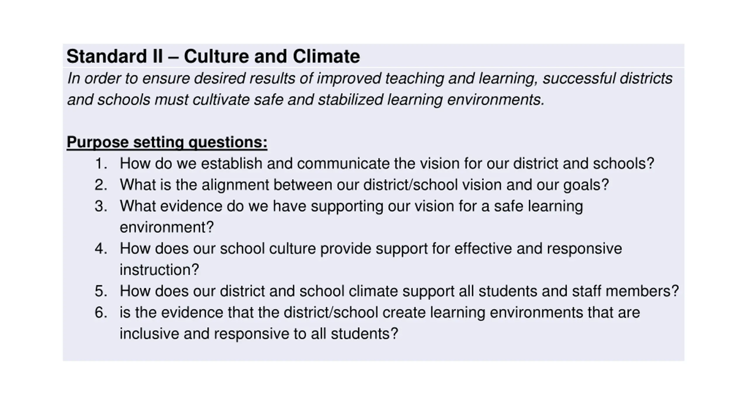
Task: Click the line "How does our school culture provide"
Action: (370, 249)
